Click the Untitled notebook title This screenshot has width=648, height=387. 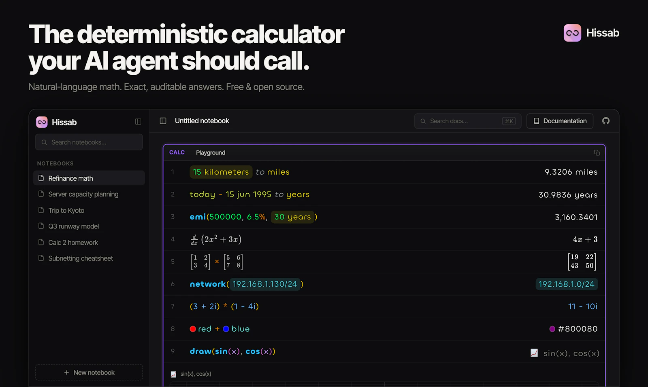point(202,121)
